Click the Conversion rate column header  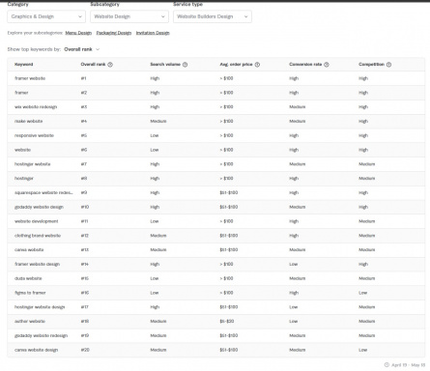point(305,65)
